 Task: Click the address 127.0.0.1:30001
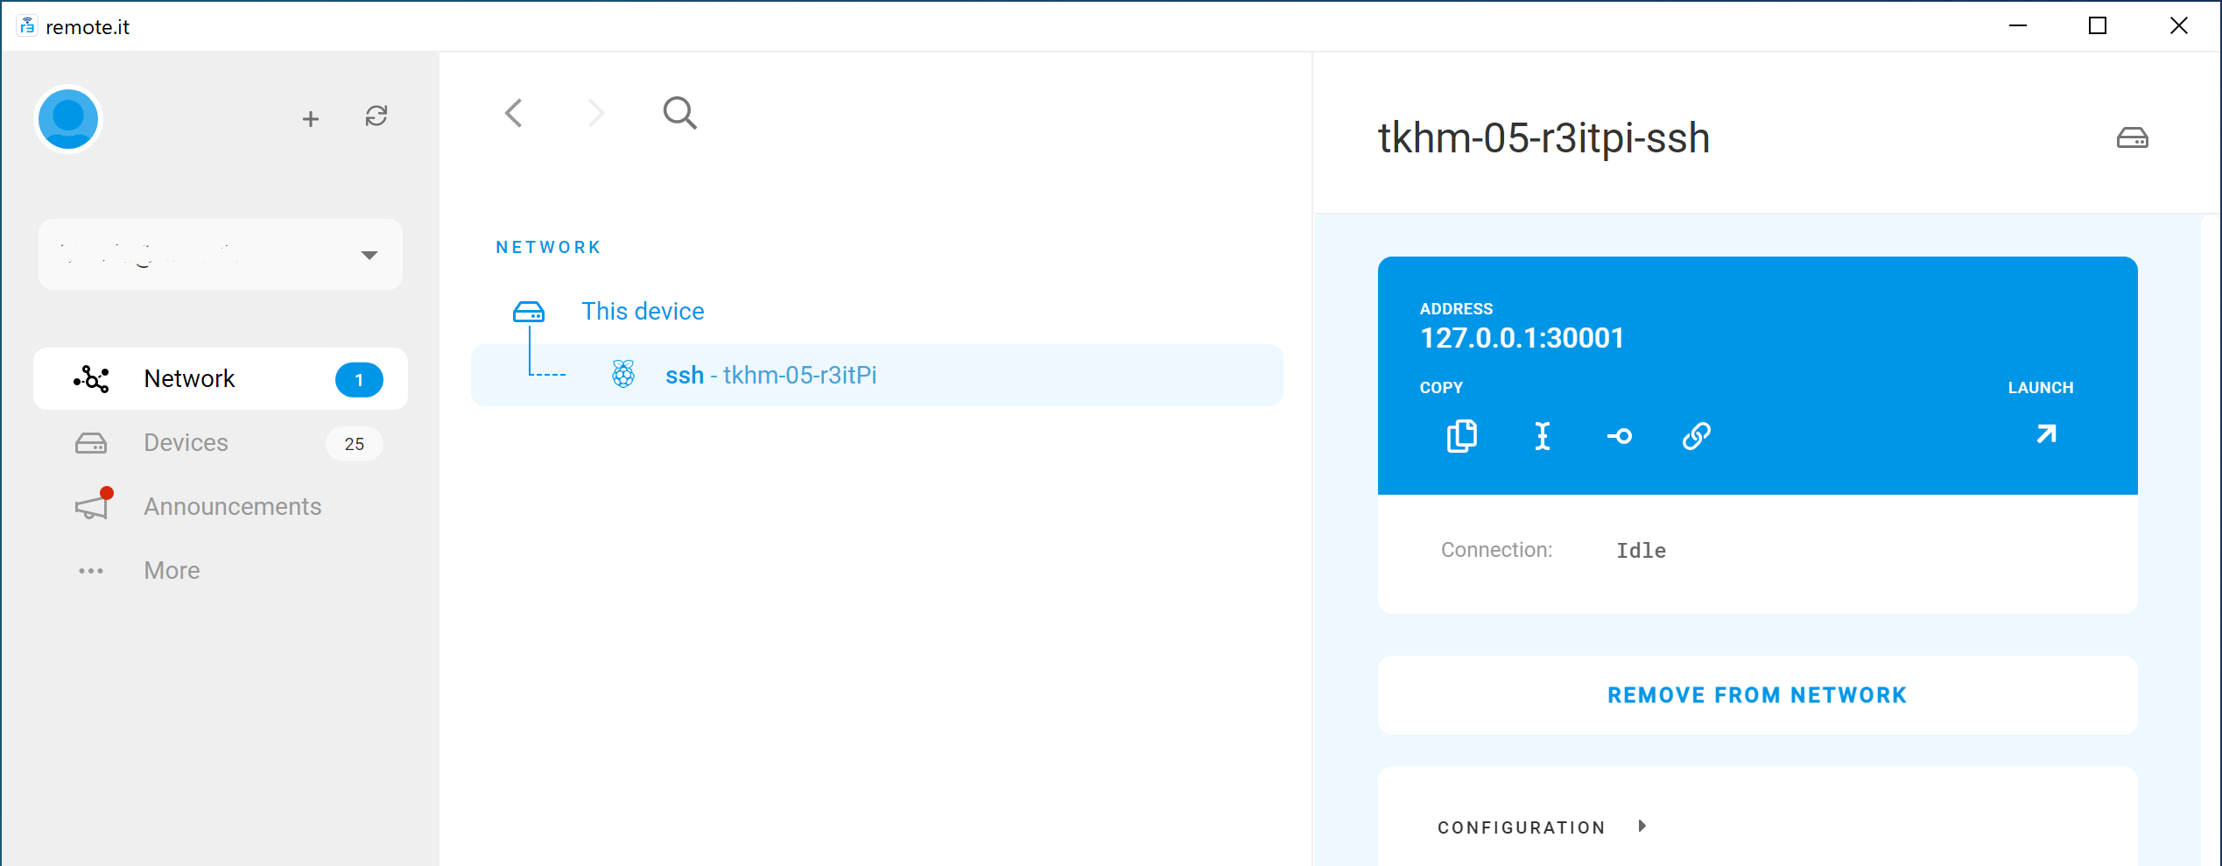point(1522,338)
